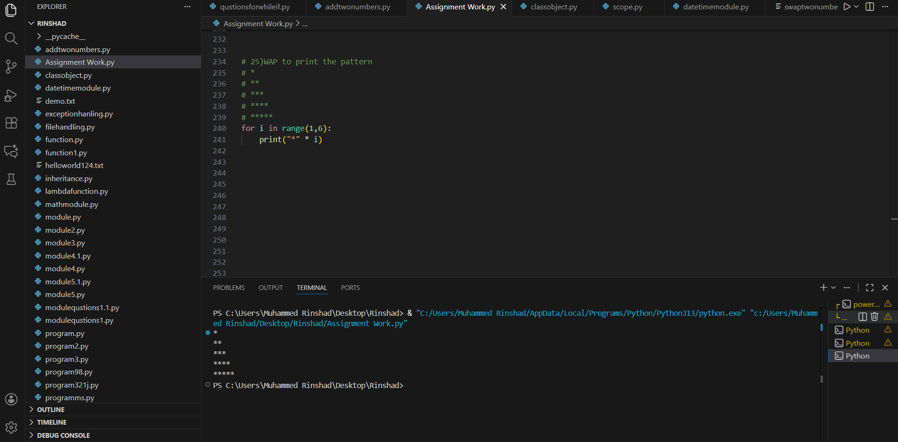Open the Run and Debug view
898x442 pixels.
pyautogui.click(x=11, y=95)
